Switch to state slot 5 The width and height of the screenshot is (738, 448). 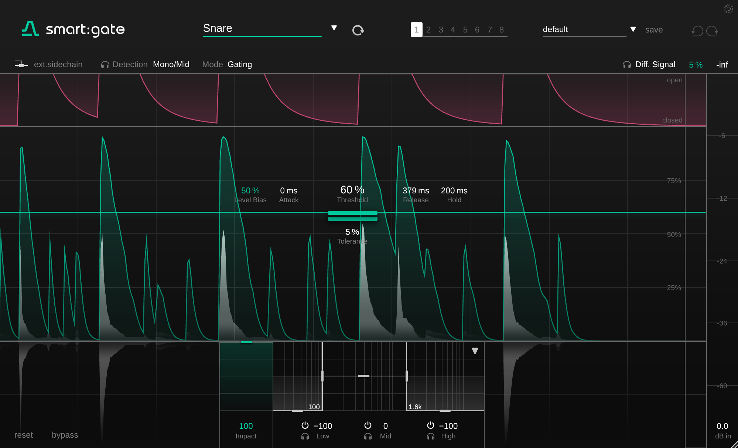point(465,30)
